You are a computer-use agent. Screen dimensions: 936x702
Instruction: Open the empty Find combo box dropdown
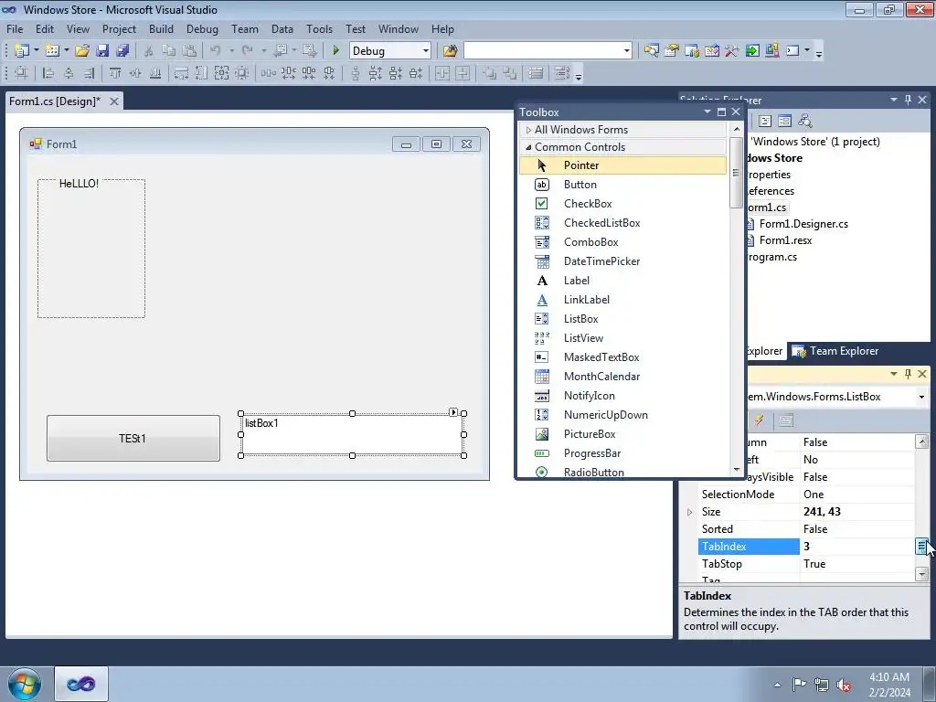626,51
